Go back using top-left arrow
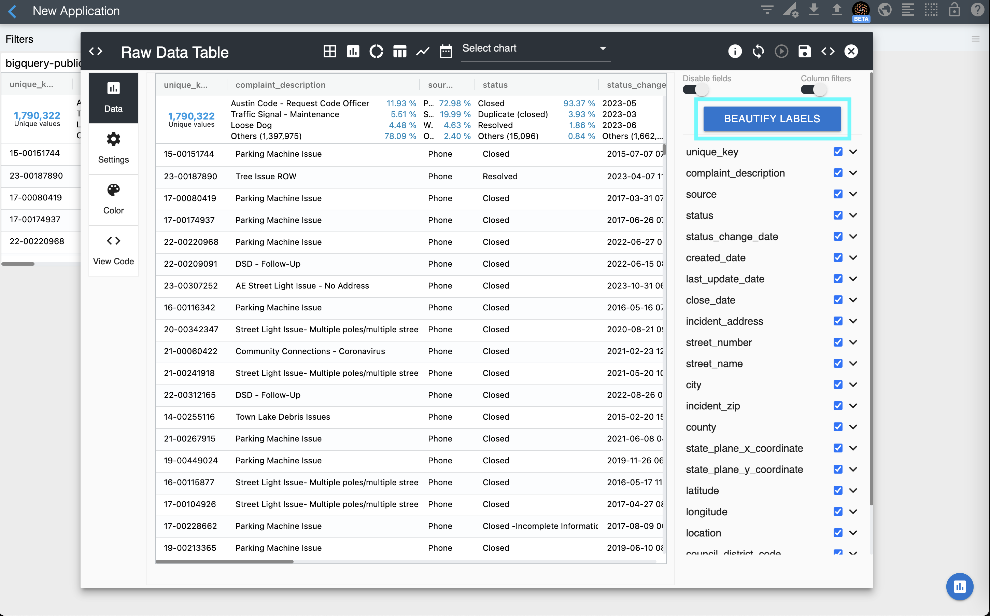Screen dimensions: 990x616 (x=12, y=11)
